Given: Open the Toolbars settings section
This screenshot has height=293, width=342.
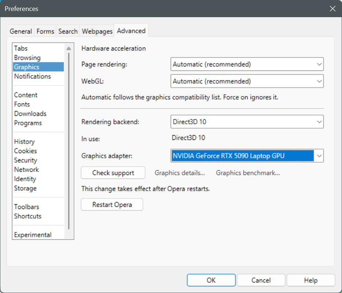Looking at the screenshot, I should pyautogui.click(x=38, y=207).
